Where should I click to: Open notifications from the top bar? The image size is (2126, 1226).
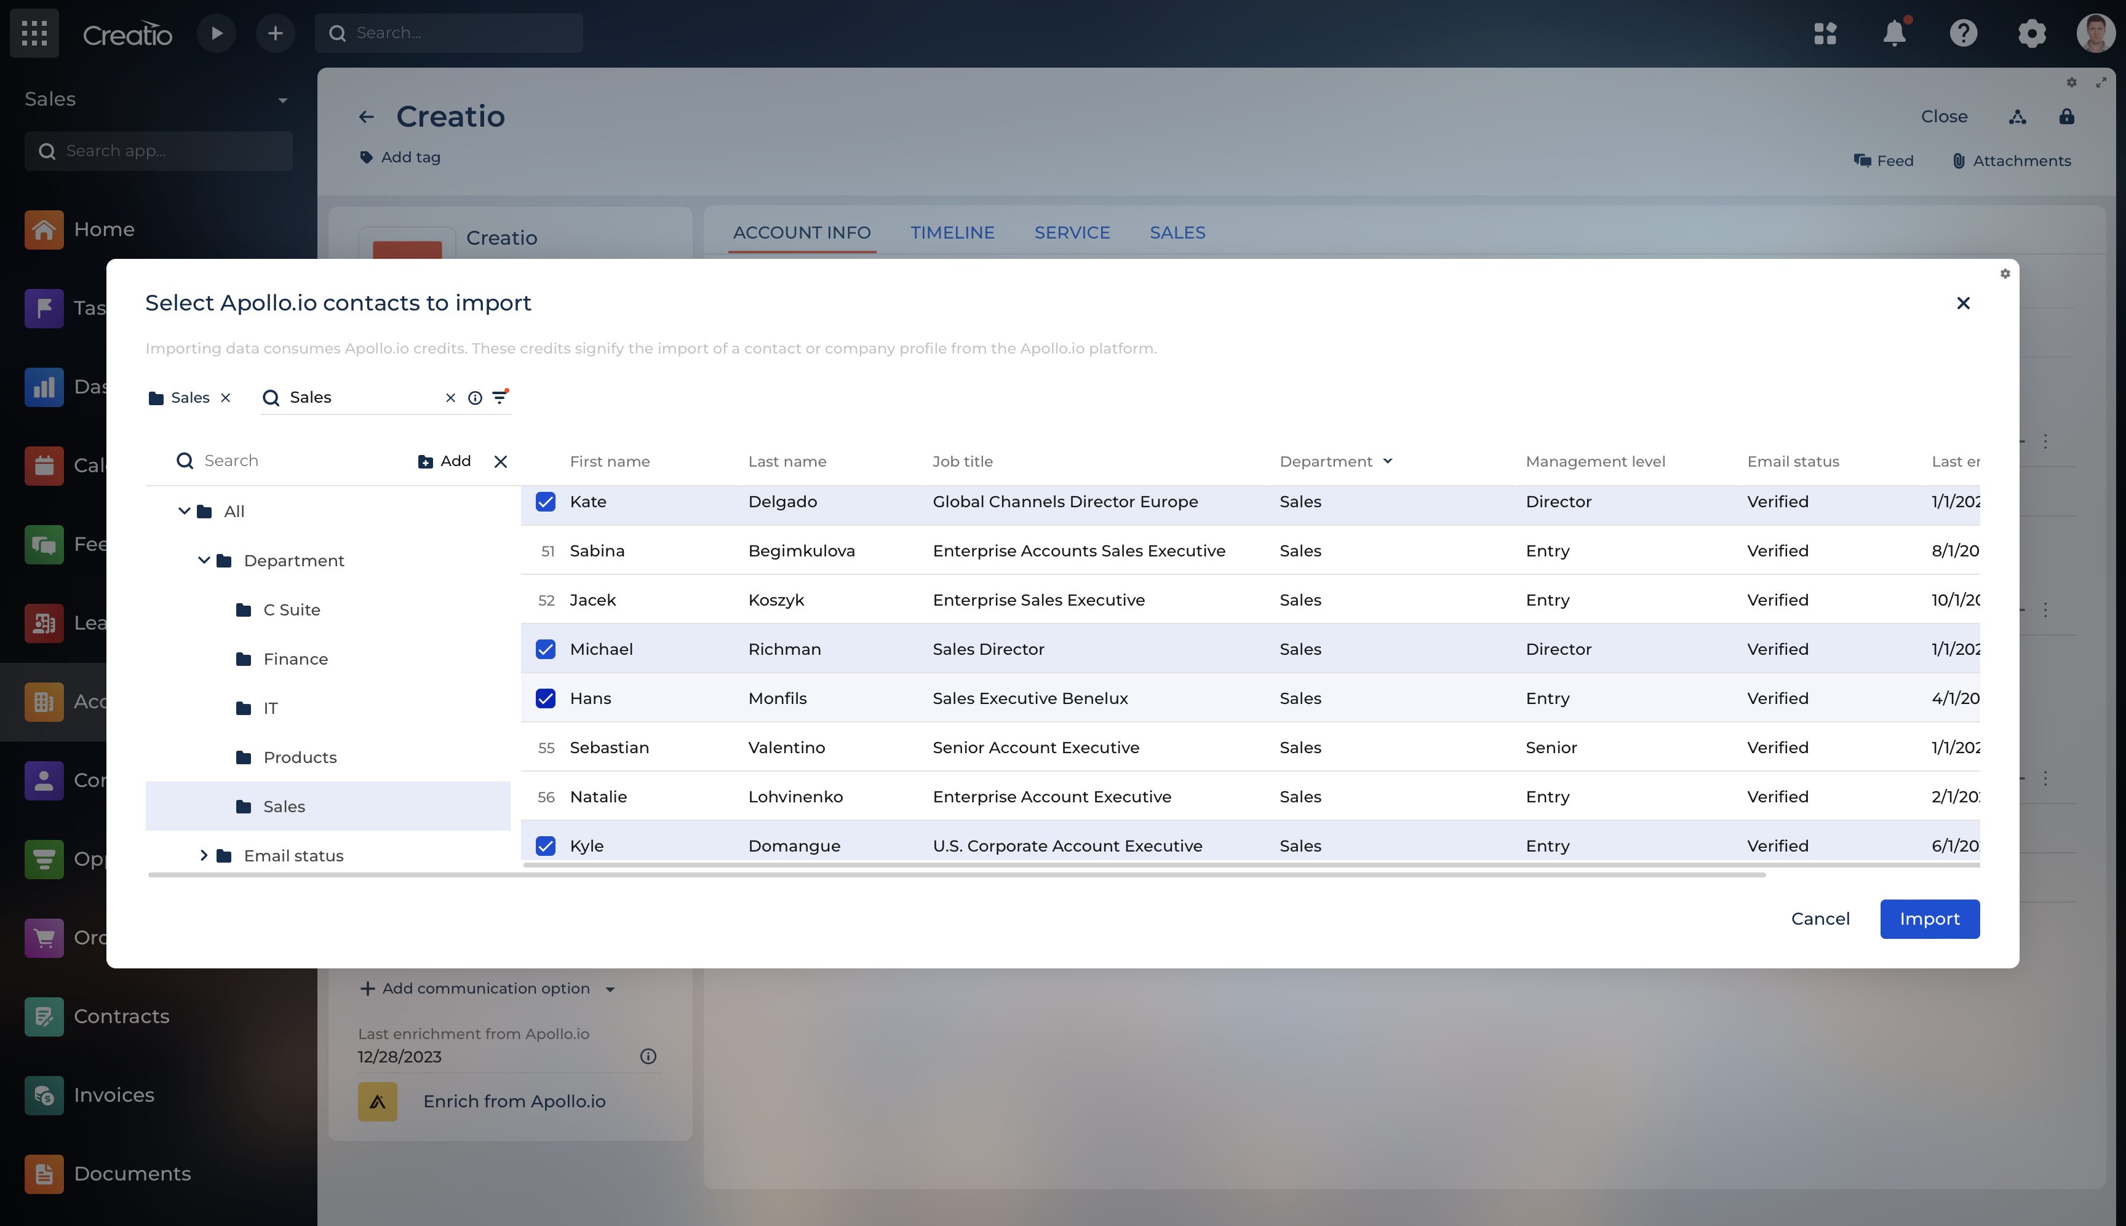[1893, 33]
